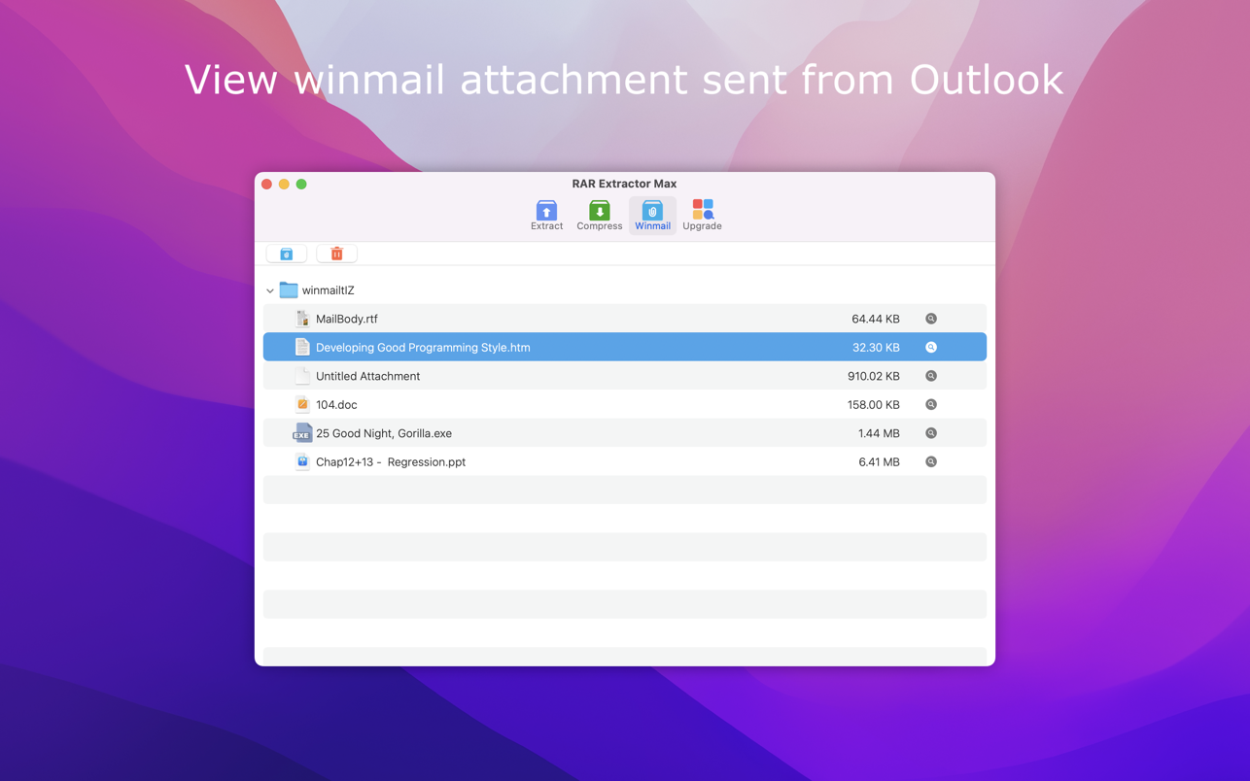Viewport: 1250px width, 781px height.
Task: Open the Extract tool in toolbar
Action: (546, 215)
